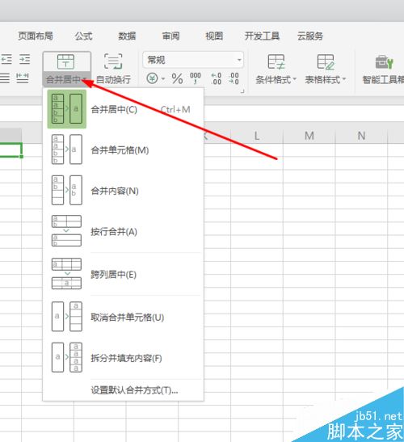This screenshot has width=404, height=442.
Task: Open the 视图 tab
Action: tap(214, 36)
